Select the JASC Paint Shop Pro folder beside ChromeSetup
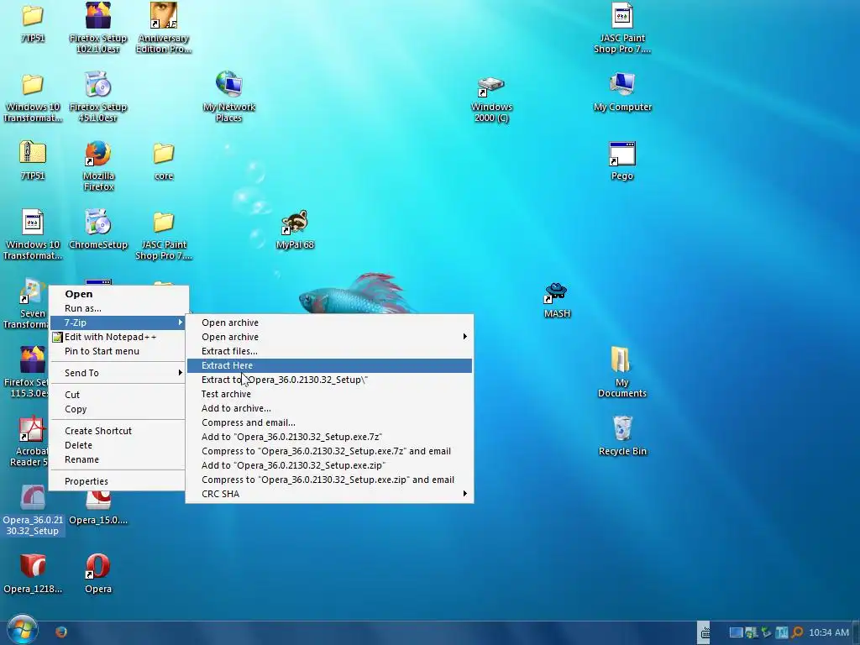Viewport: 860px width, 645px height. tap(164, 223)
